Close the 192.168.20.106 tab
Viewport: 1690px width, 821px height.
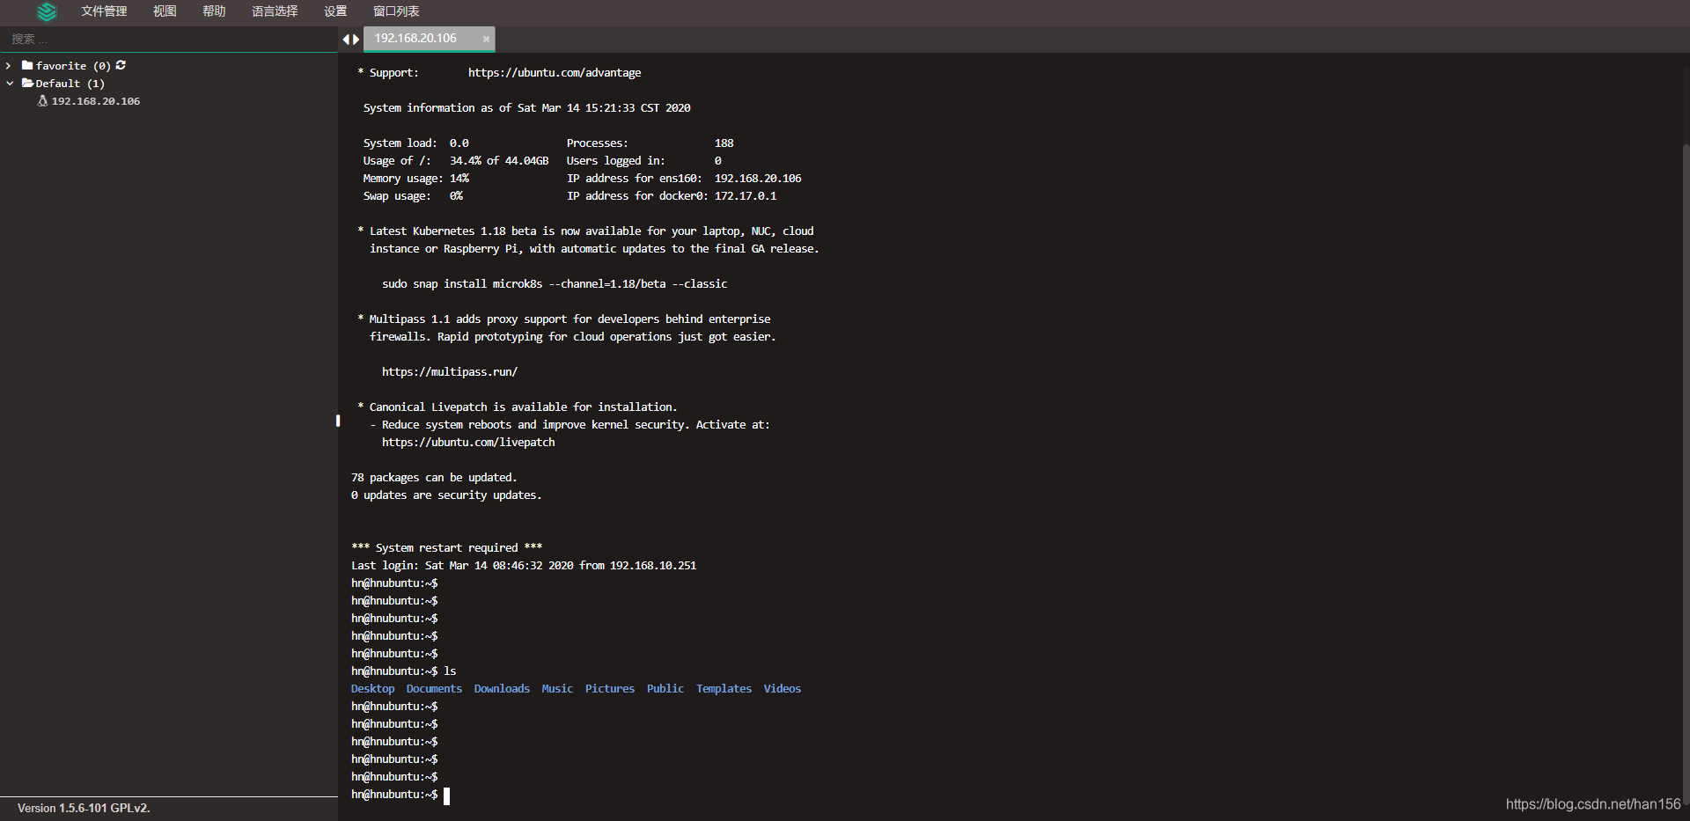tap(486, 39)
